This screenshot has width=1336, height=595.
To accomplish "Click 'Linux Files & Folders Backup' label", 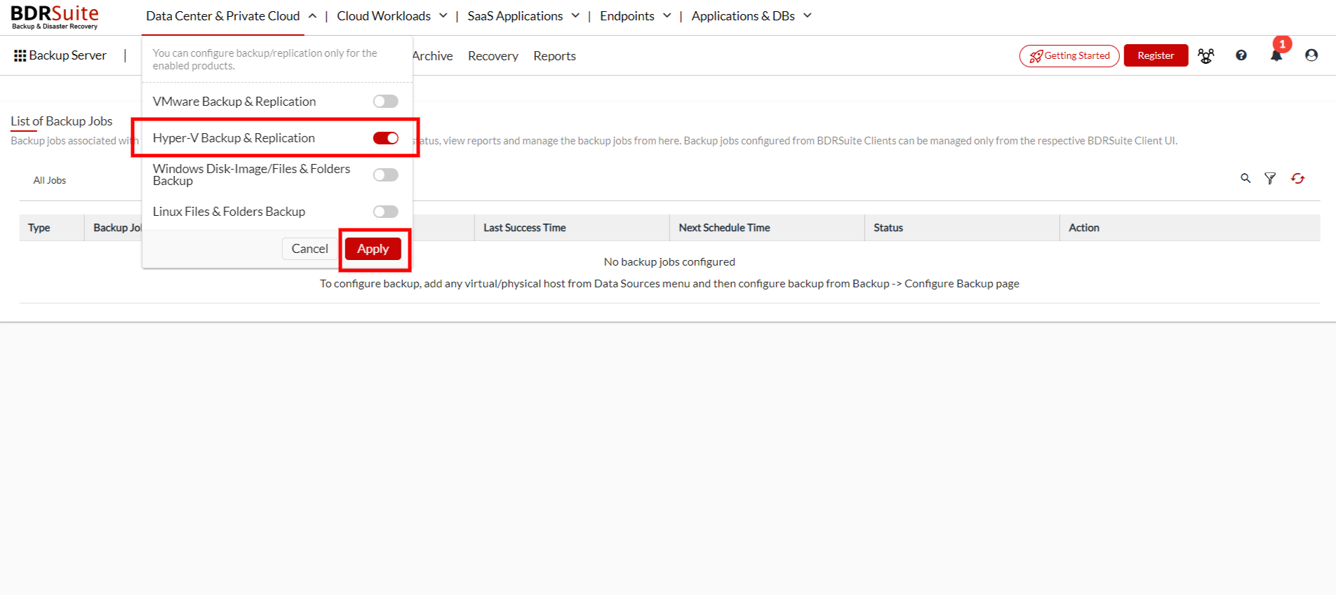I will coord(229,212).
